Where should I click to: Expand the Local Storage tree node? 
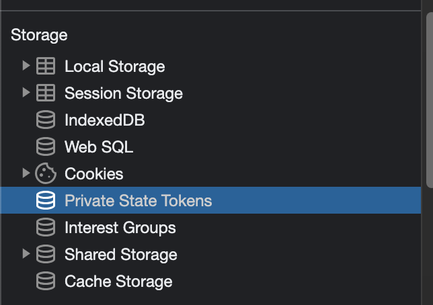(26, 66)
